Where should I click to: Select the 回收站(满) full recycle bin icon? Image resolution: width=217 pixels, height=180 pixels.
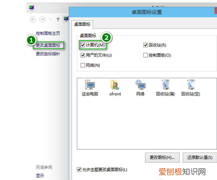(x=165, y=88)
